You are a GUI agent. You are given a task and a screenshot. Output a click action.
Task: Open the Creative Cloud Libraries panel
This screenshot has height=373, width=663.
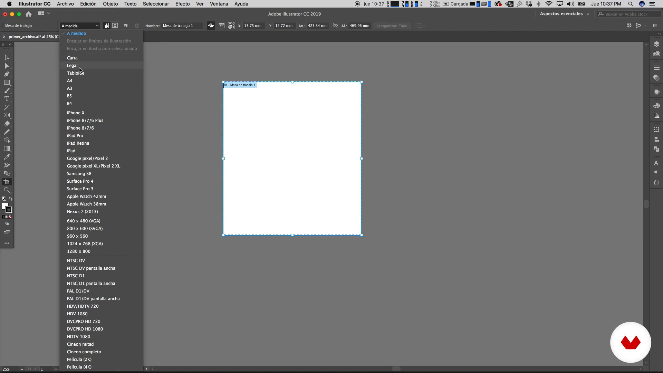656,54
